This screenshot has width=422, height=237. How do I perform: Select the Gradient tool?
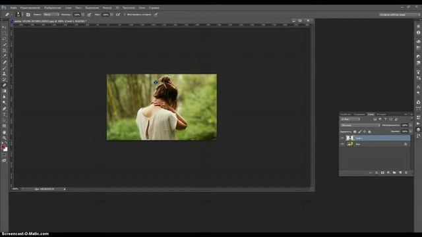(5, 91)
